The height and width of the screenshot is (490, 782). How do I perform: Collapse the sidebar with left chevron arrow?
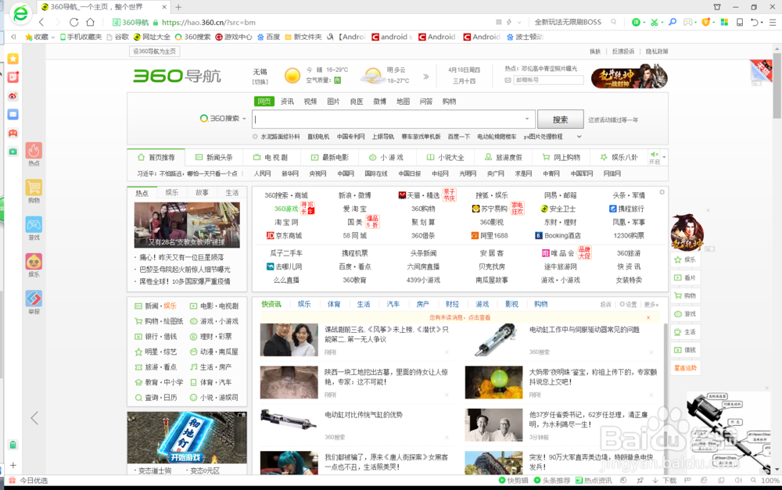[x=34, y=418]
